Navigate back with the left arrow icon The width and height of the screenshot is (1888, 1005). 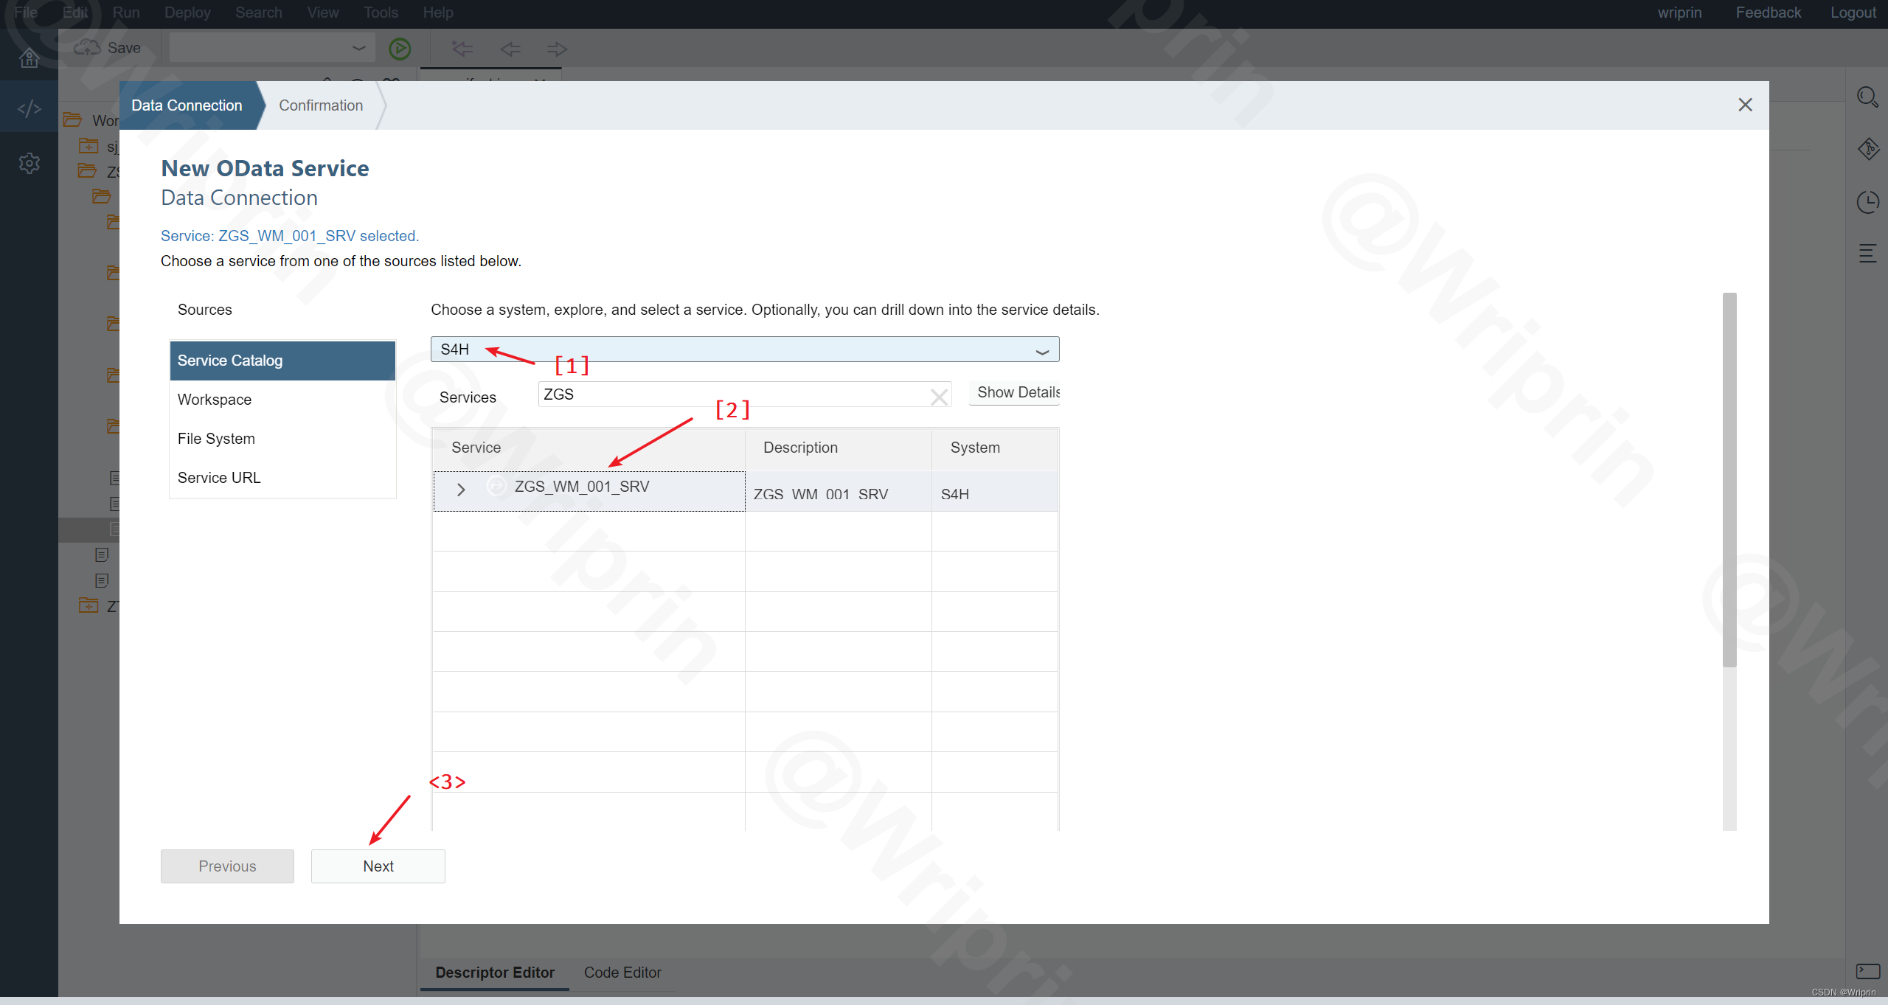point(510,49)
